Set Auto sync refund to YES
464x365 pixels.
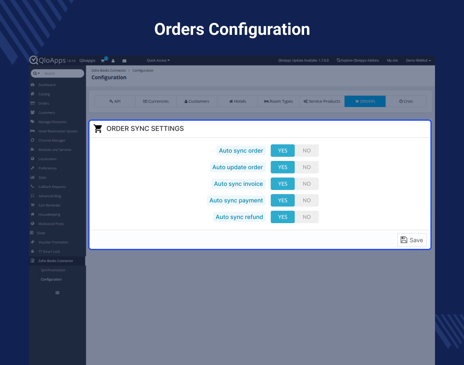pos(283,217)
